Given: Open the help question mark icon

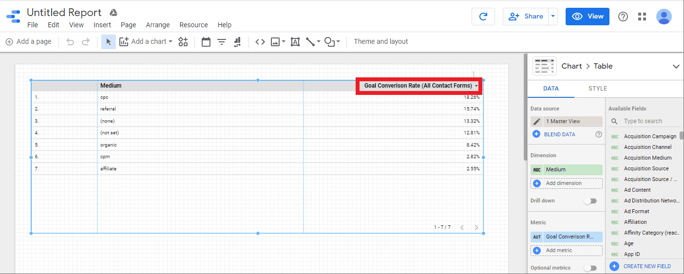Looking at the screenshot, I should 623,17.
